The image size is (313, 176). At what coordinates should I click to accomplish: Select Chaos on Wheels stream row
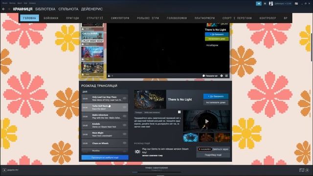105,143
